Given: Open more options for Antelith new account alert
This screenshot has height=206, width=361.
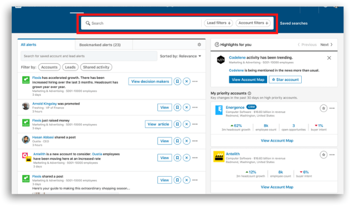Looking at the screenshot, I should click(195, 158).
